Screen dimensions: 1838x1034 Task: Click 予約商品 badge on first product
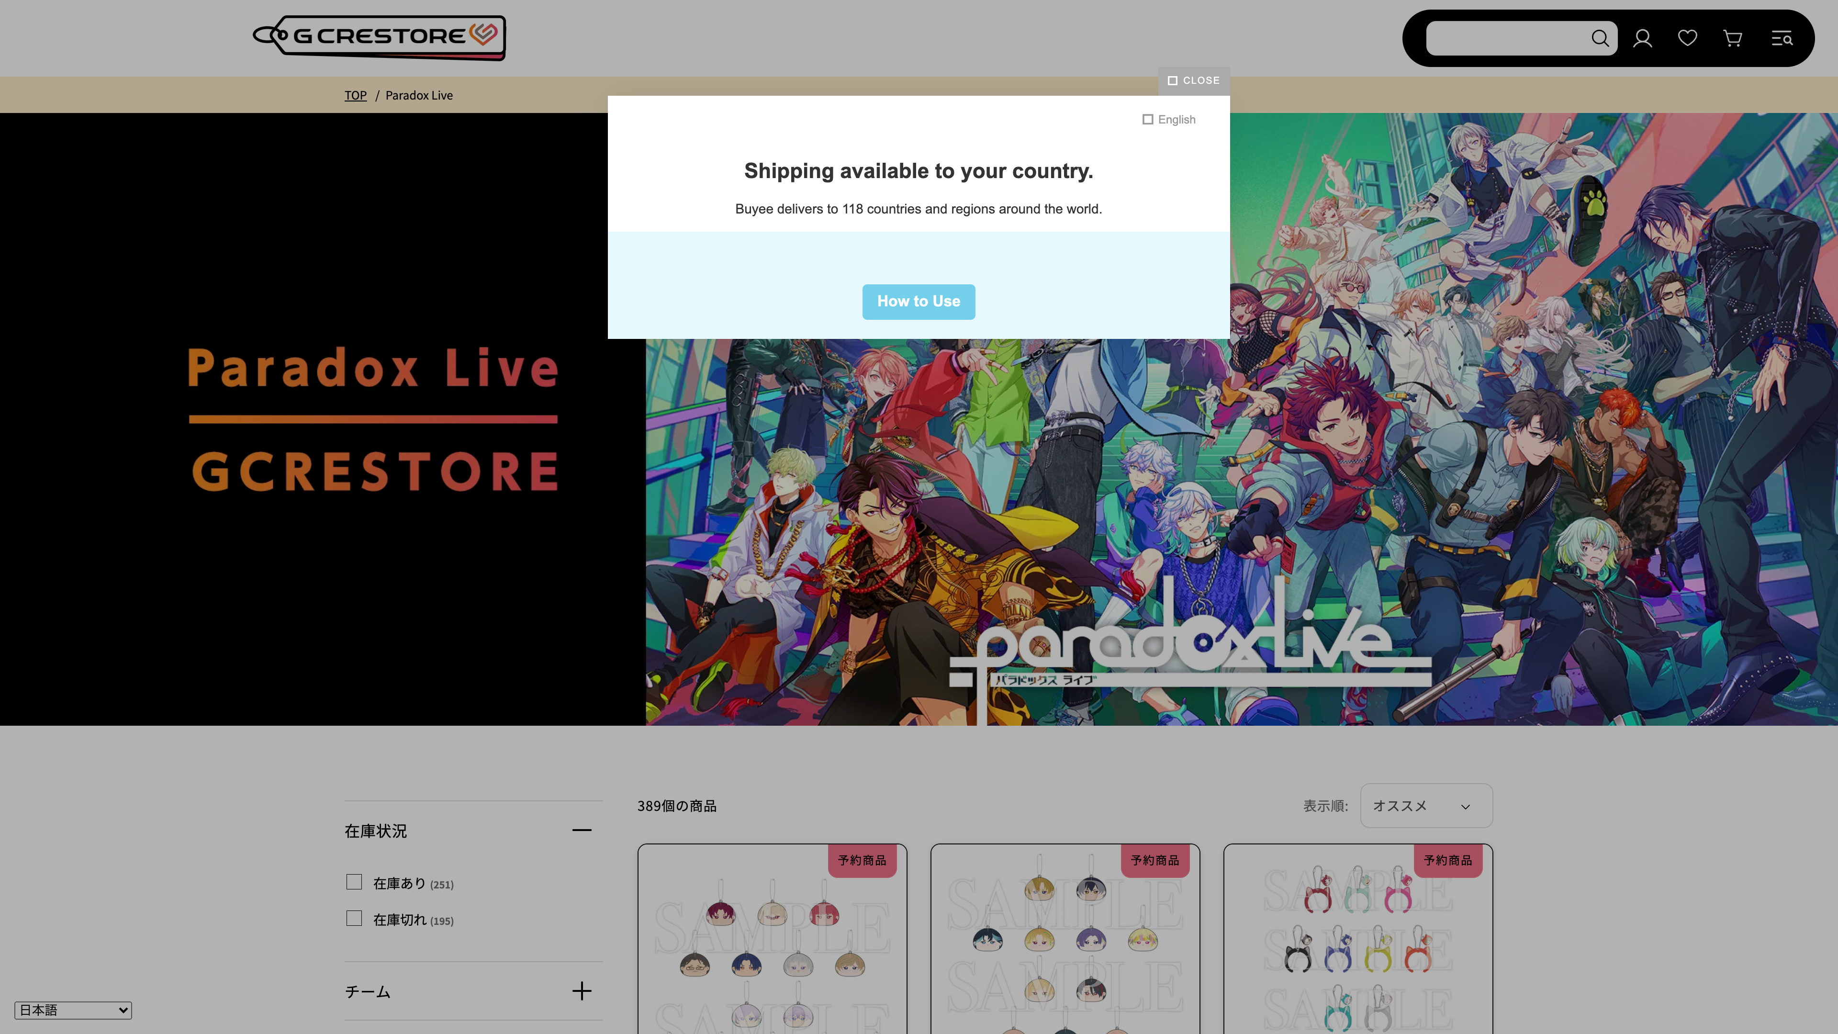pyautogui.click(x=862, y=861)
